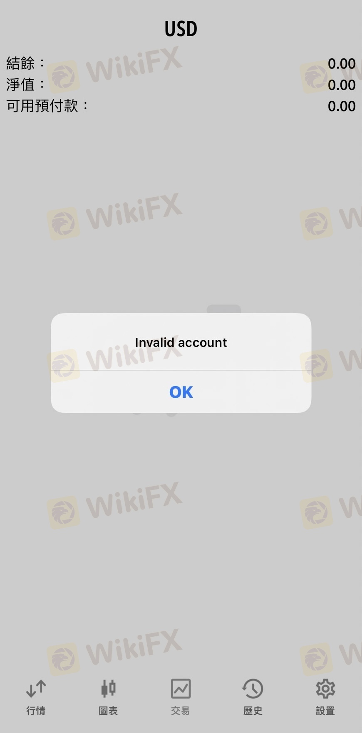Viewport: 362px width, 733px height.
Task: Switch to the 設置 tab label
Action: click(x=325, y=710)
